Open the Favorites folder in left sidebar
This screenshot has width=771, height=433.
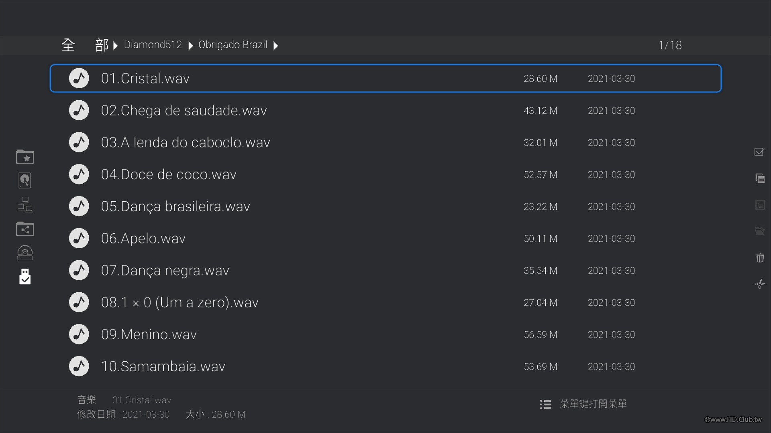tap(25, 157)
